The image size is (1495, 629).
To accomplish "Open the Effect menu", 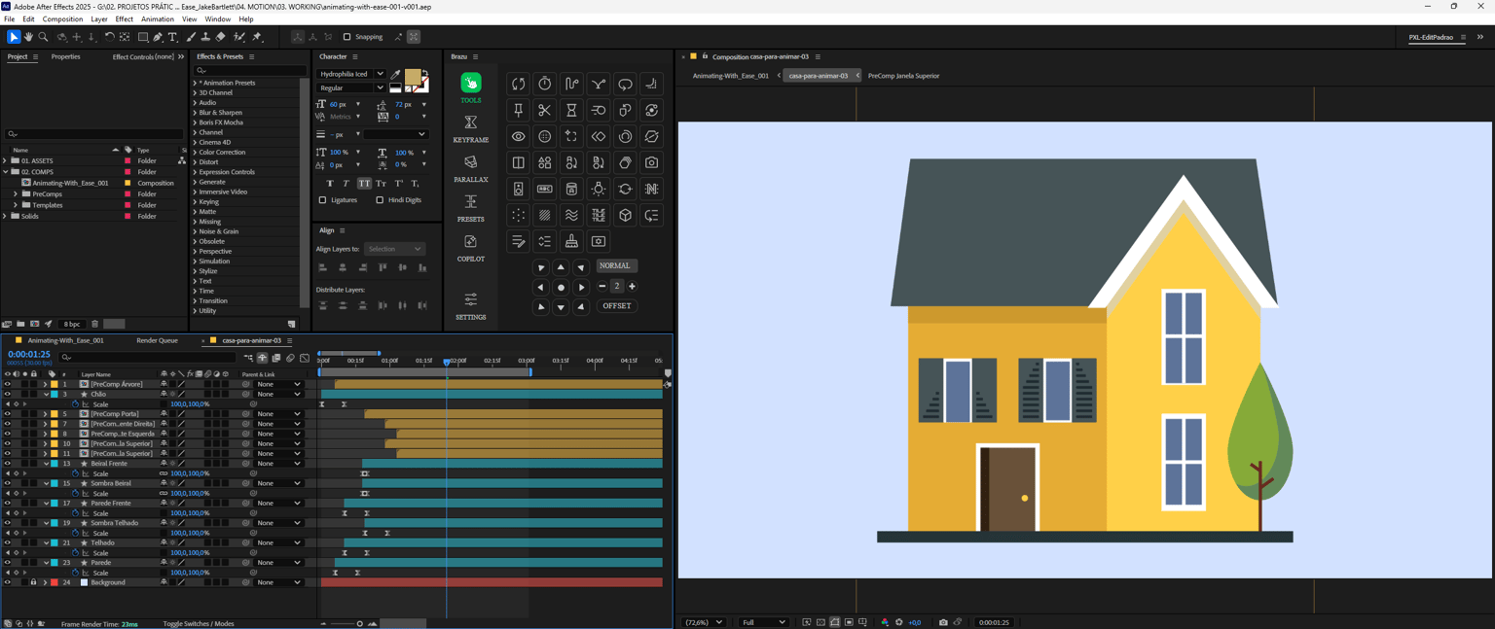I will coord(125,18).
